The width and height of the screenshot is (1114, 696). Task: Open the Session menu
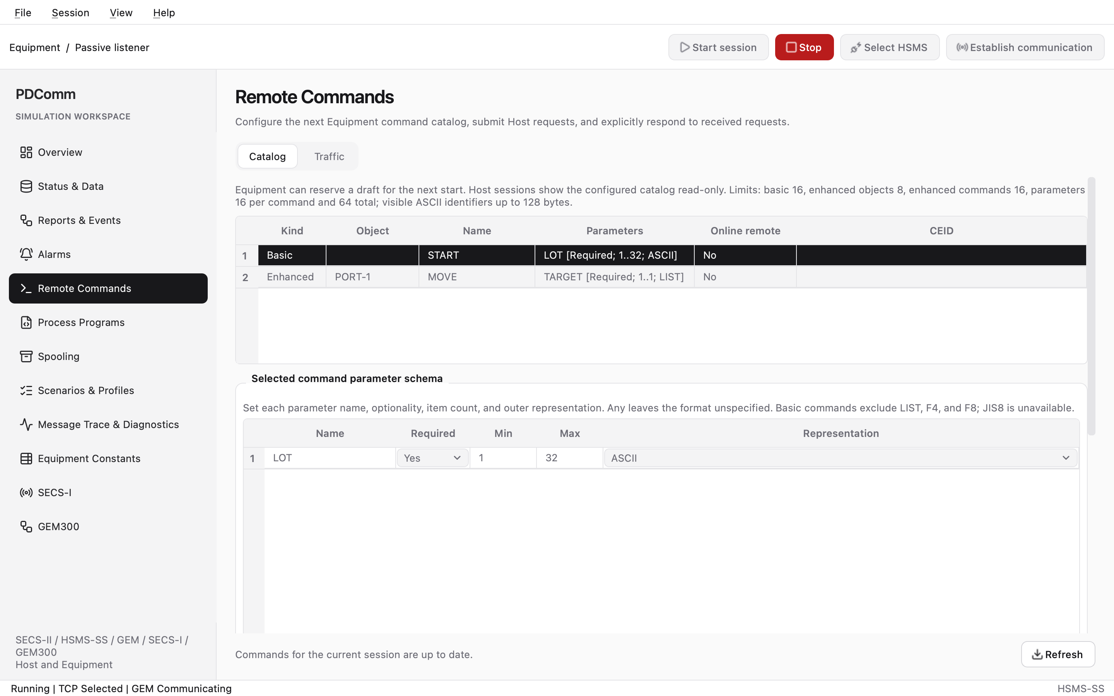tap(70, 13)
